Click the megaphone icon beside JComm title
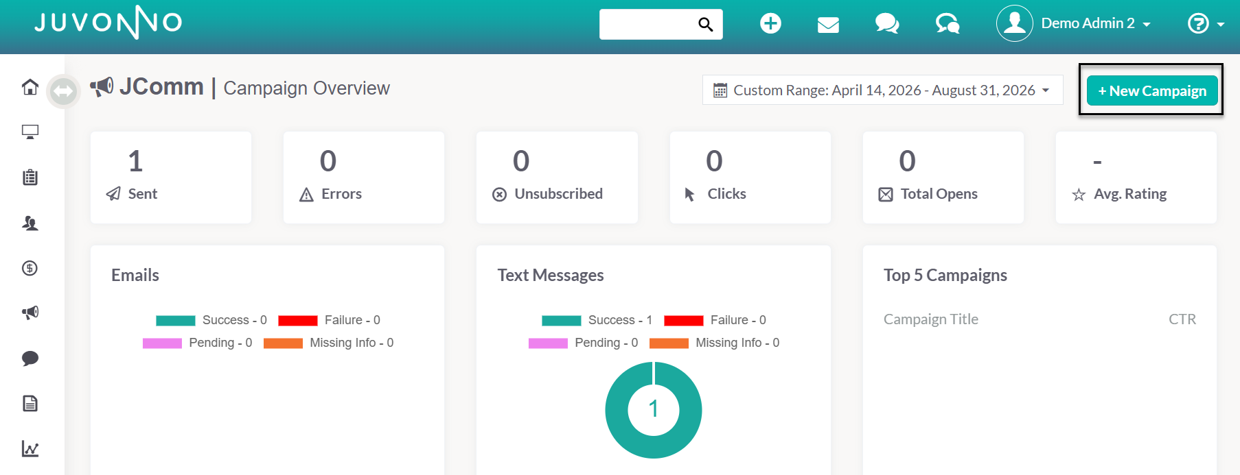 (x=102, y=86)
